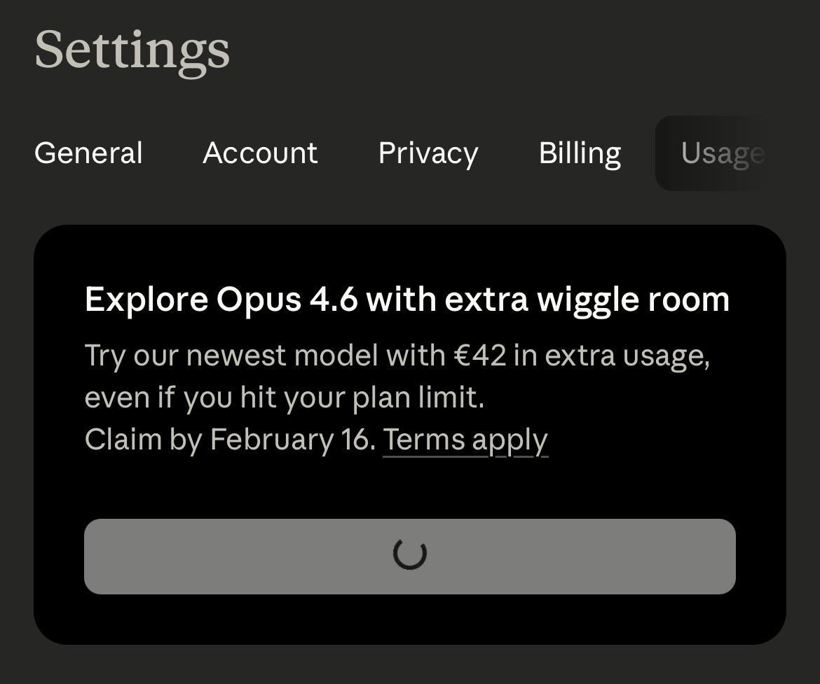Go to the Billing tab
820x684 pixels.
[580, 153]
